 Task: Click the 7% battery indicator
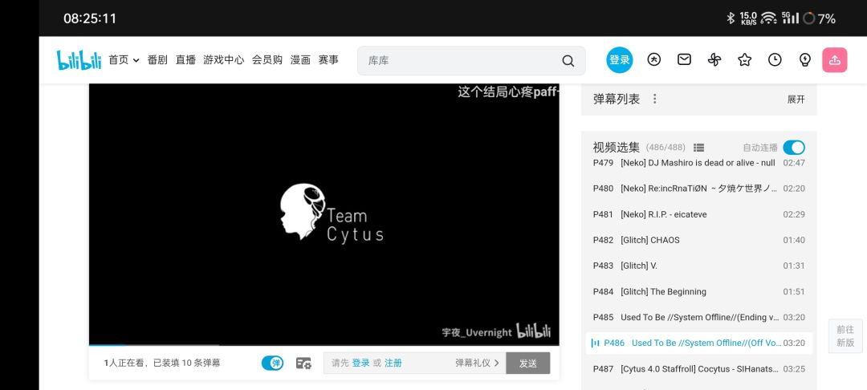click(x=820, y=18)
